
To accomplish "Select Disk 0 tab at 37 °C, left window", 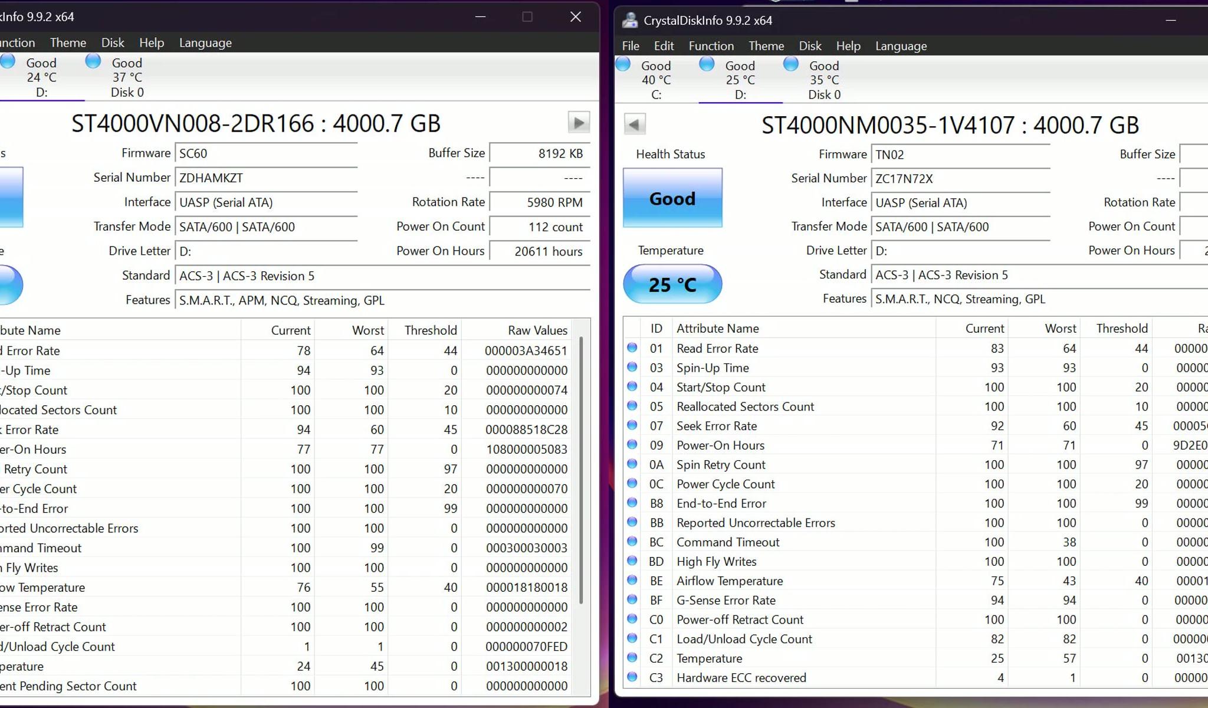I will [127, 77].
